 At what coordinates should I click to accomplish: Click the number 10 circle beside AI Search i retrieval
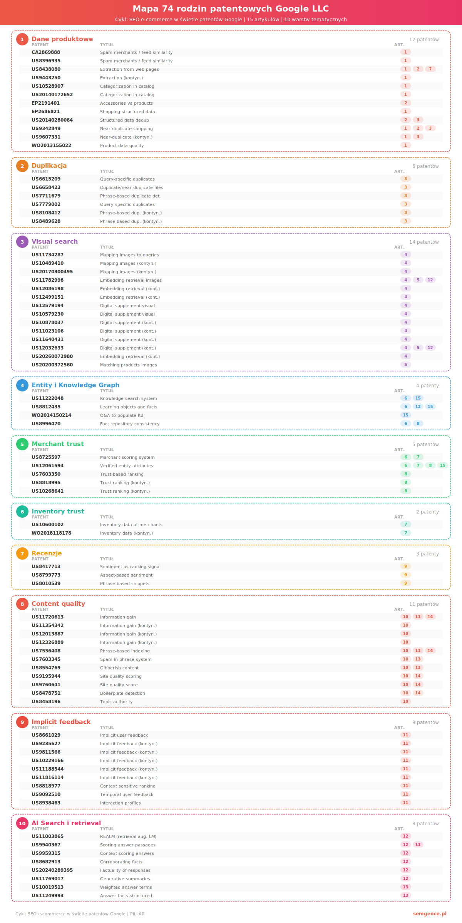(x=22, y=823)
